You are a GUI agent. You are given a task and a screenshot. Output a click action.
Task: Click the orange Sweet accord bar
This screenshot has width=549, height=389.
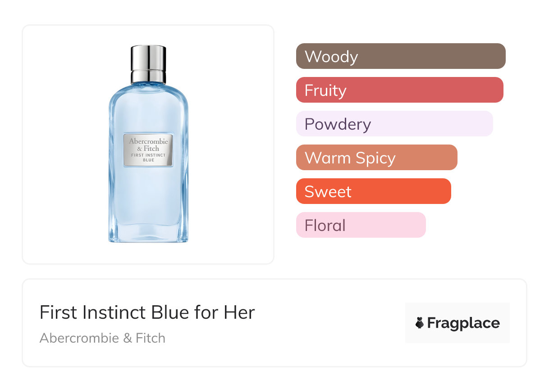click(373, 191)
